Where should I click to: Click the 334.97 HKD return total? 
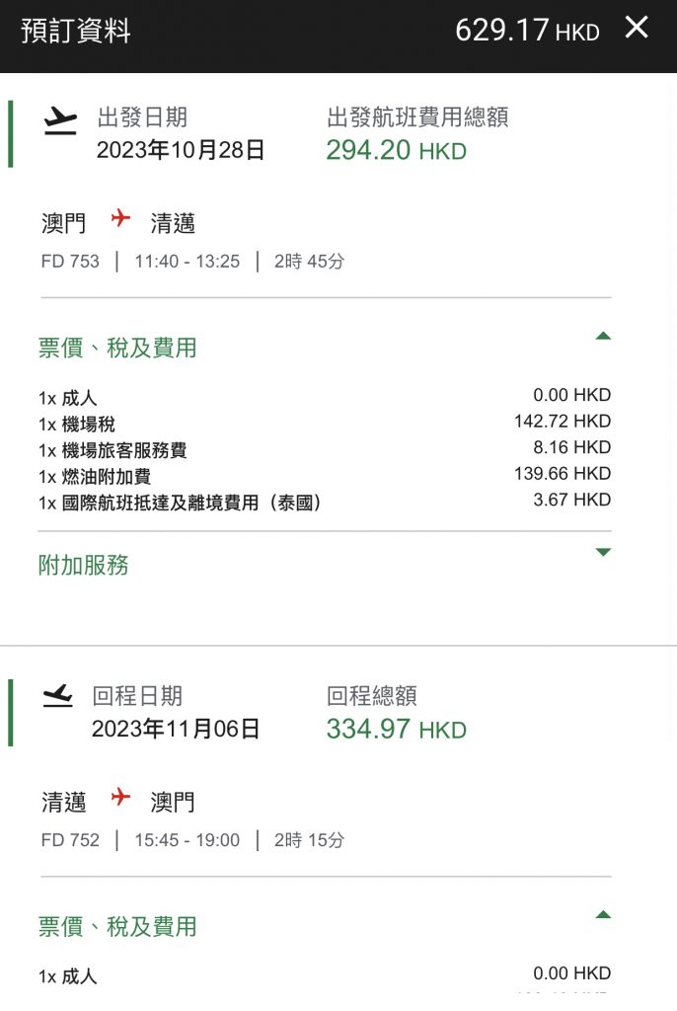[x=396, y=730]
